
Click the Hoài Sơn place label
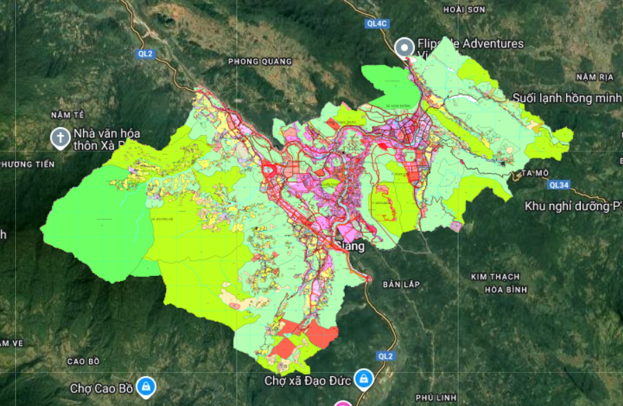click(x=465, y=9)
